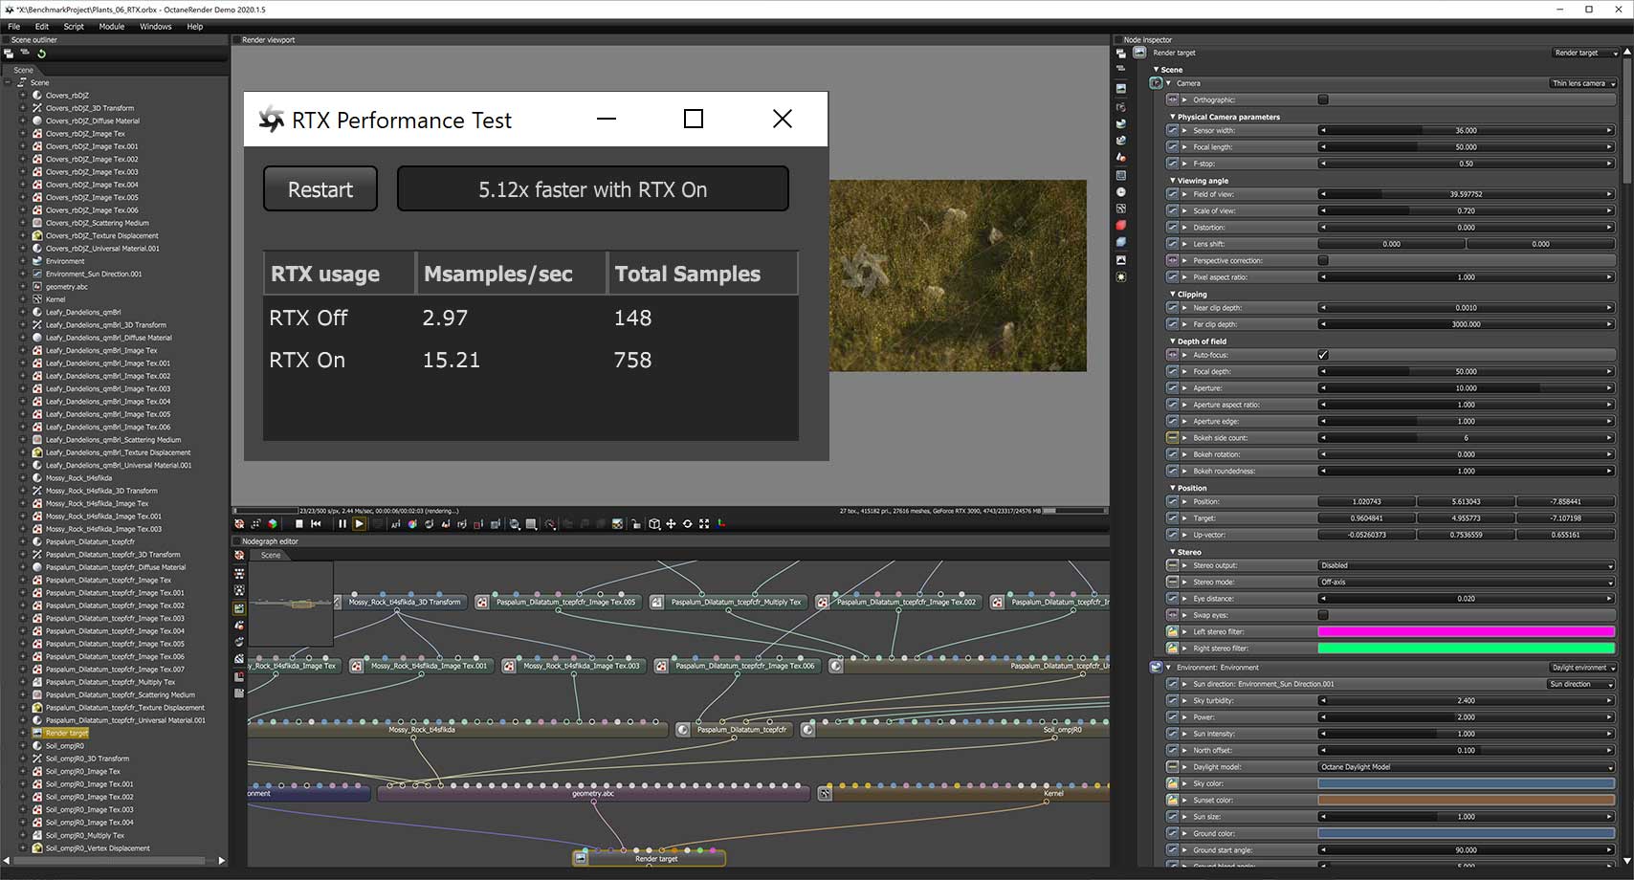Click the Left stereo filter magenta swatch
Image resolution: width=1634 pixels, height=880 pixels.
pos(1467,631)
